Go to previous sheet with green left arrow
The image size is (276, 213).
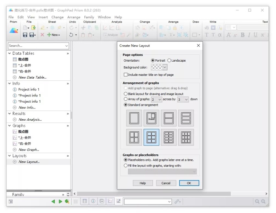[x=53, y=202]
